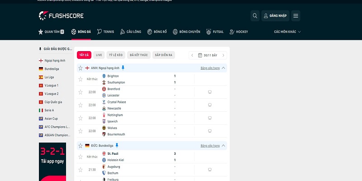Go to next day arrow
Viewport: 362px width, 181px height.
click(223, 55)
